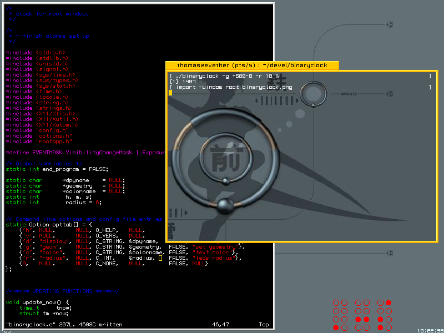Viewport: 444px width, 333px height.
Task: Click the '/****** UPDATING FUNCTIONS ******/' comment
Action: (62, 291)
